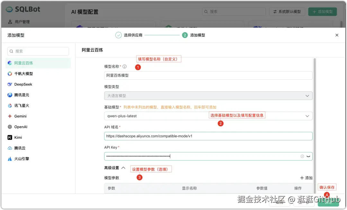Click the form's vertical scrollbar
Image resolution: width=347 pixels, height=210 pixels.
point(315,126)
